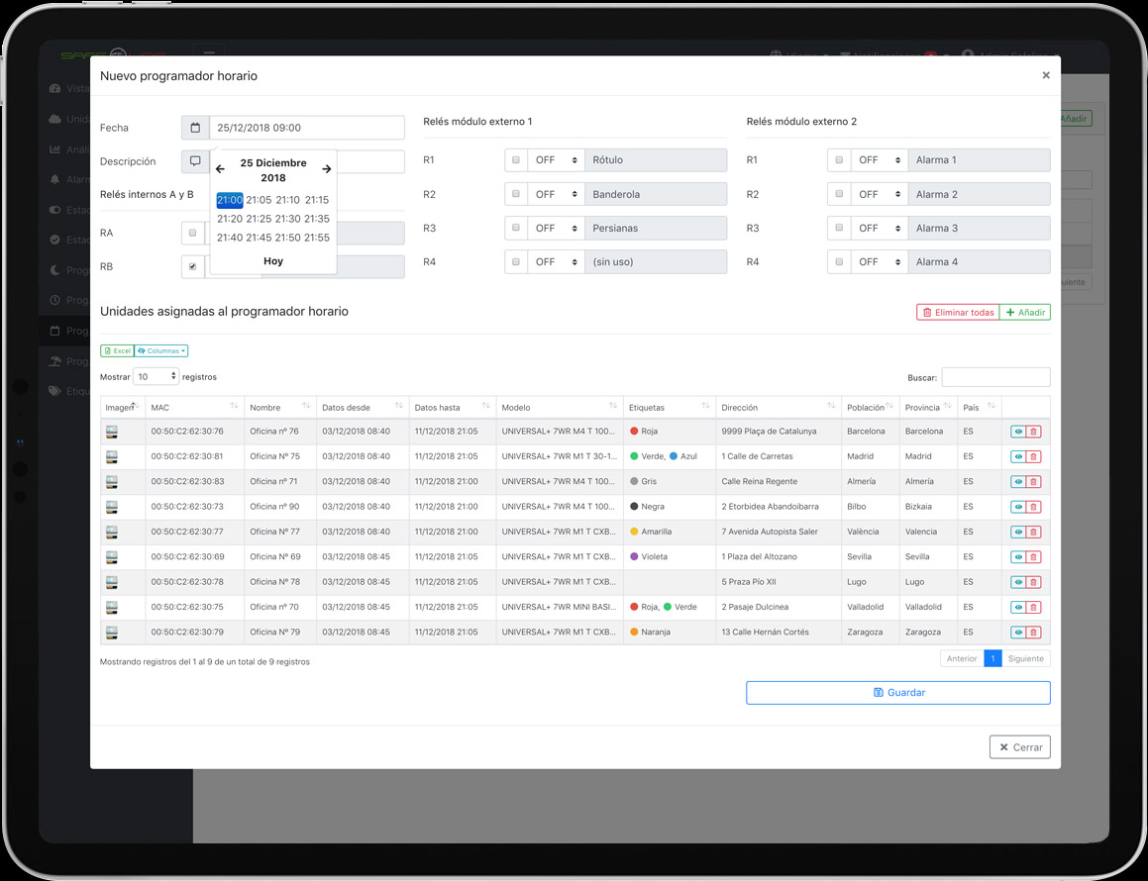Delete unit Oficina Nº 79 trash icon
Screen dimensions: 1148x881
tap(1033, 633)
